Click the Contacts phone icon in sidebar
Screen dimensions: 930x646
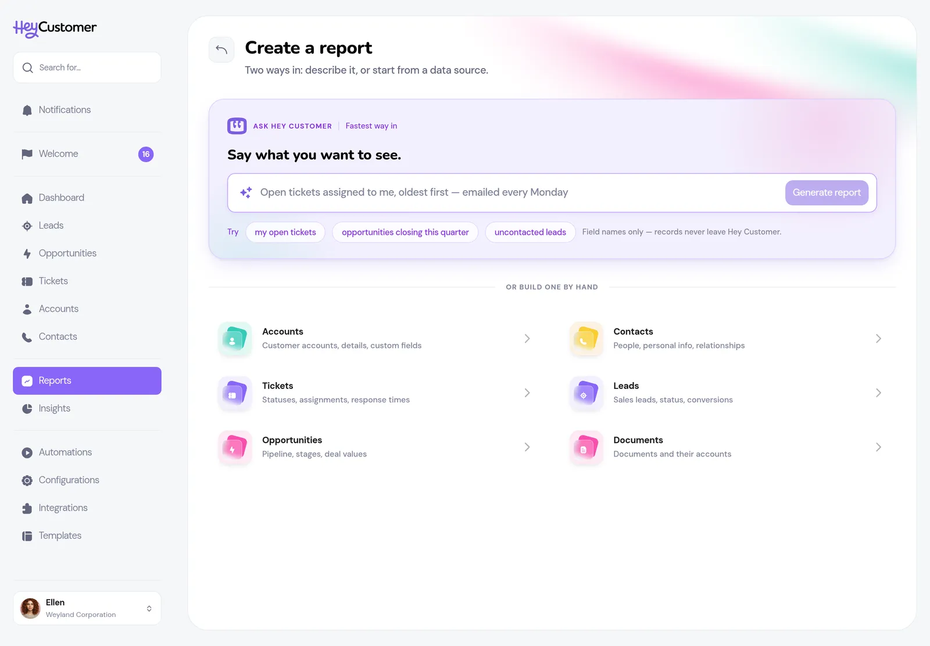pos(27,337)
